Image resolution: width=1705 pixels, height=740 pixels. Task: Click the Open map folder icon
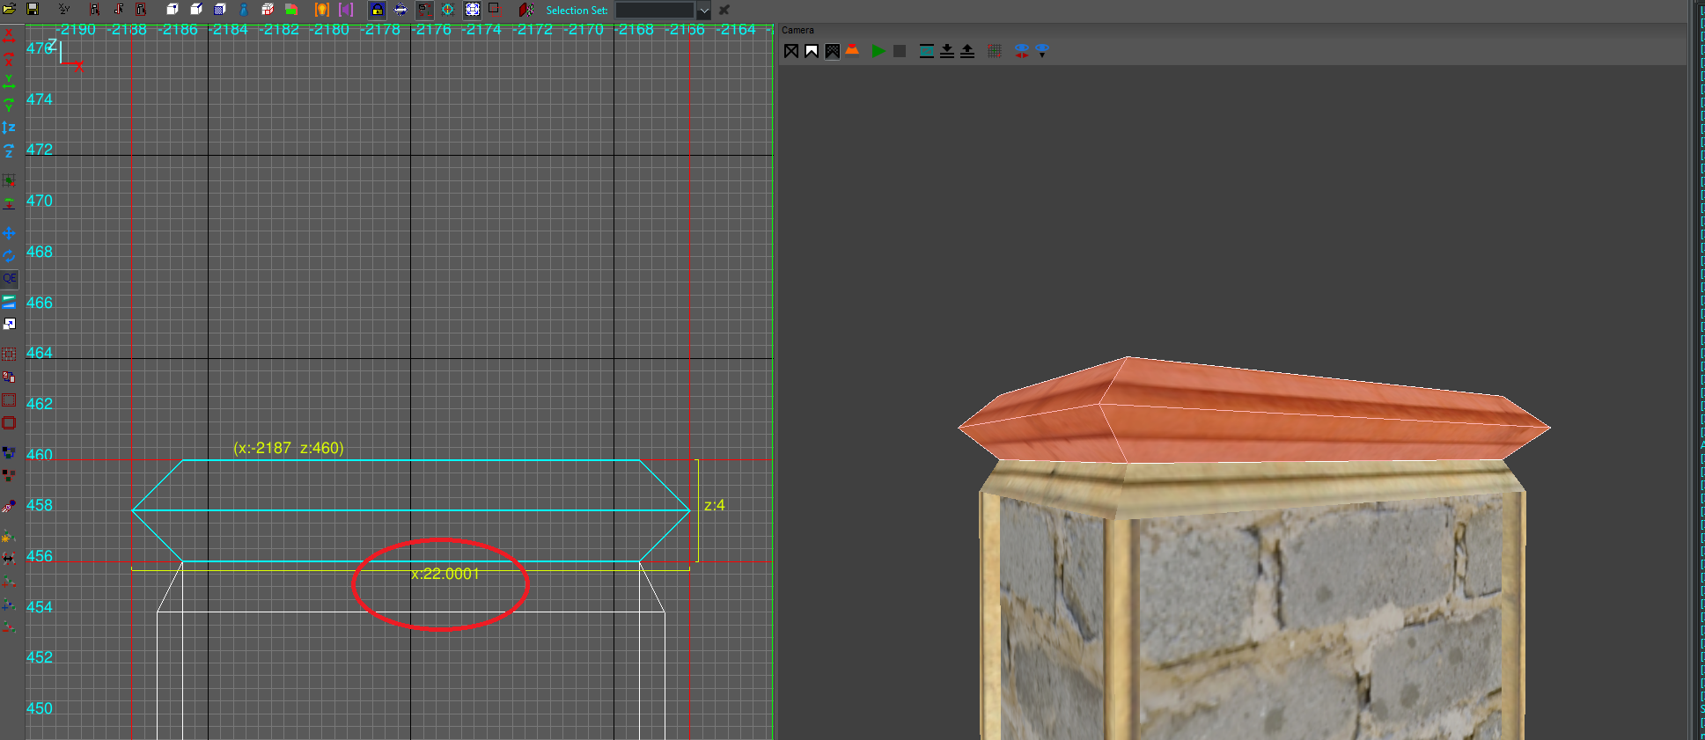[x=10, y=10]
